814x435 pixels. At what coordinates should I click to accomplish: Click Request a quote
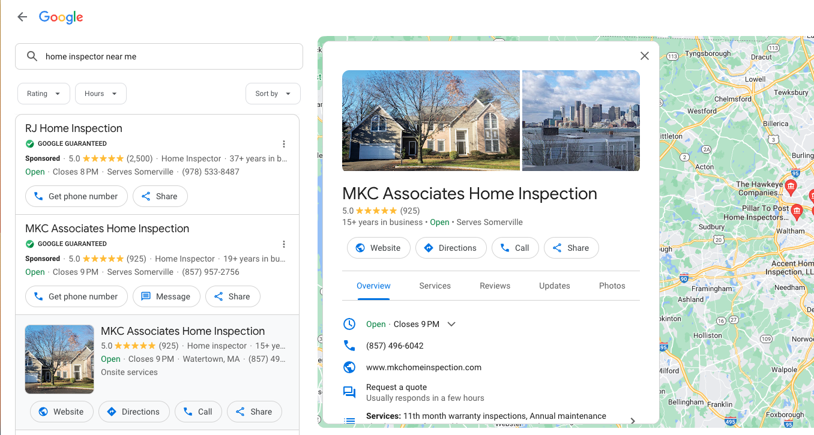coord(397,388)
